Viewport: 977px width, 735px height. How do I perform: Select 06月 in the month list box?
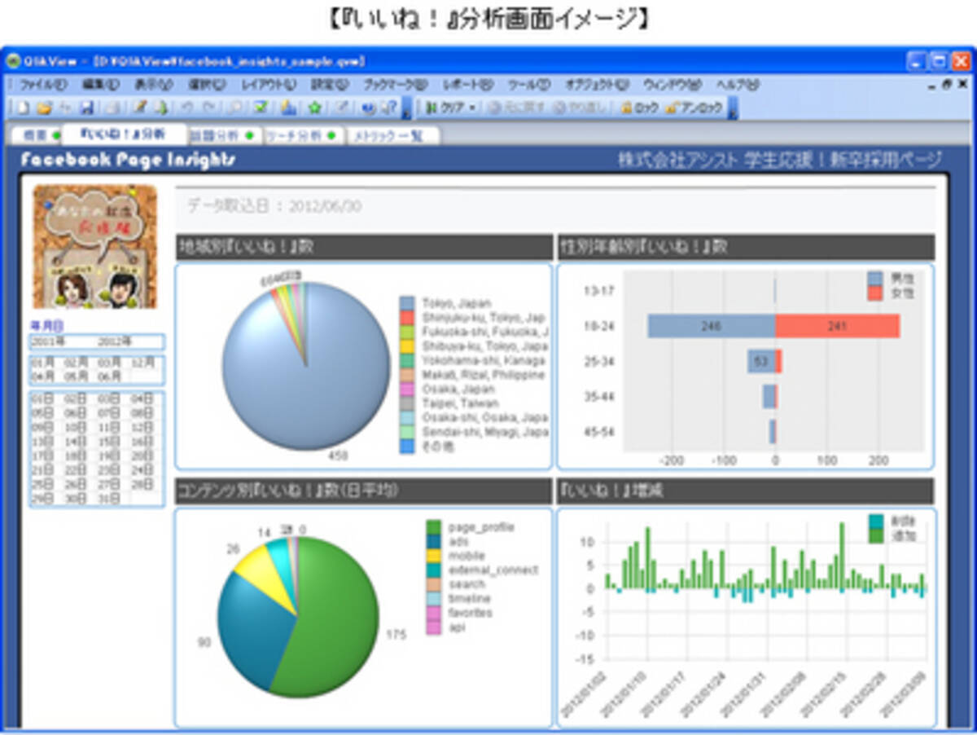pos(109,376)
